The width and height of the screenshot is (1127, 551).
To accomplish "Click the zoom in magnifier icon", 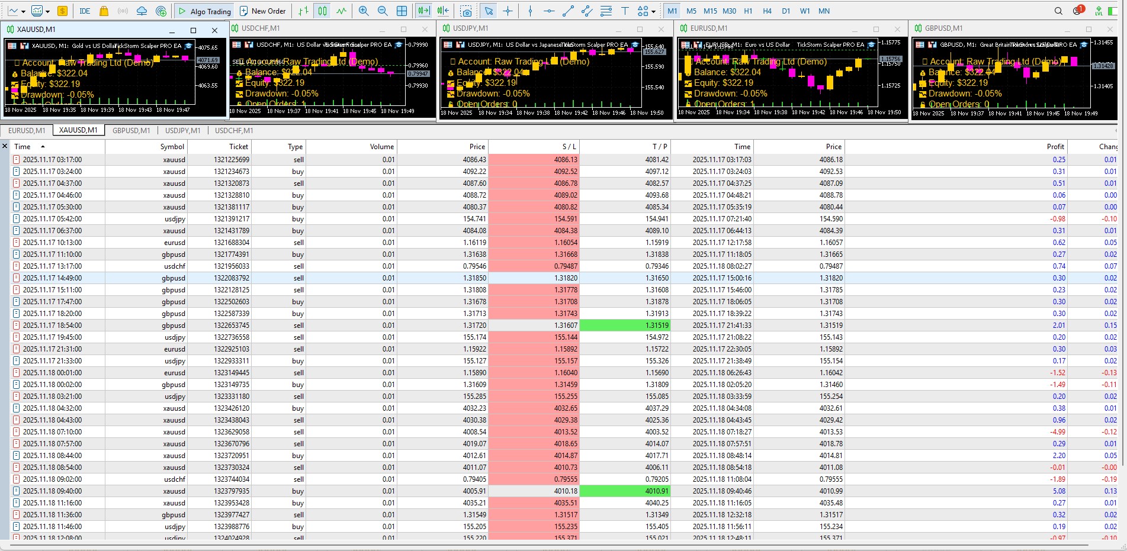I will pos(364,11).
